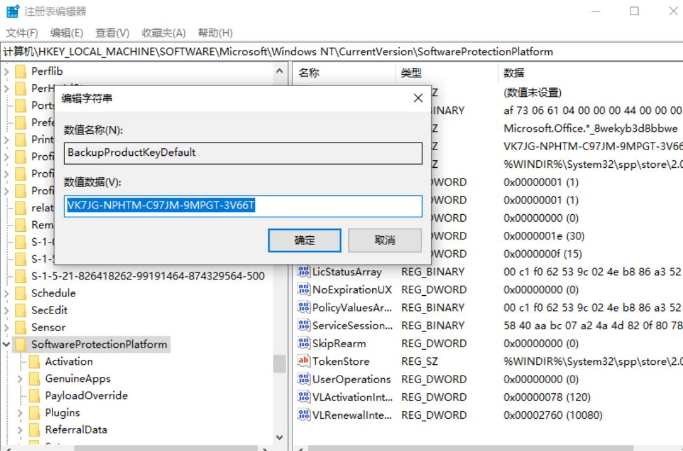The width and height of the screenshot is (683, 451).
Task: Click the Registry Editor app icon in title bar
Action: click(x=12, y=11)
